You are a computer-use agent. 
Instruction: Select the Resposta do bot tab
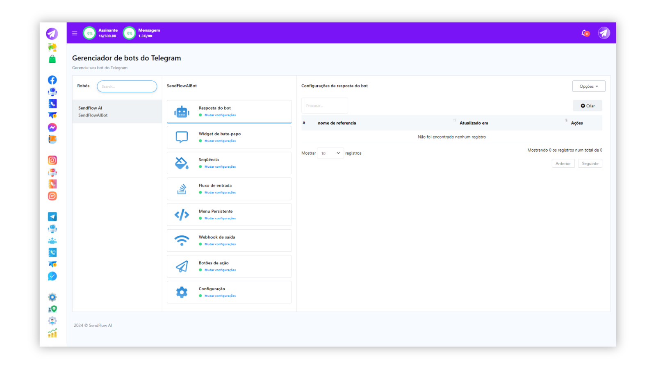click(x=229, y=112)
